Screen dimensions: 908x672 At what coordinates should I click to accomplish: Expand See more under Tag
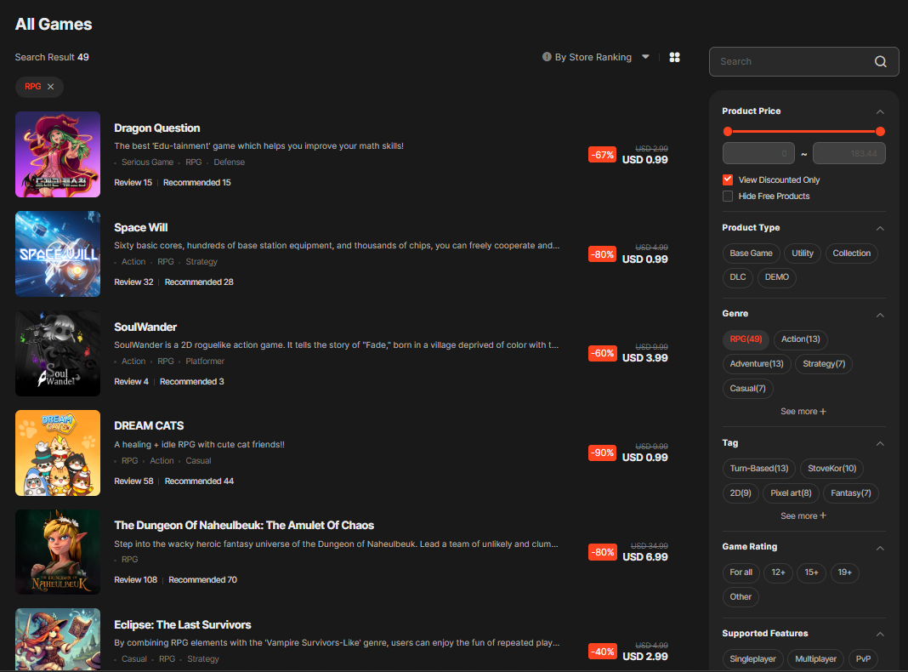803,515
